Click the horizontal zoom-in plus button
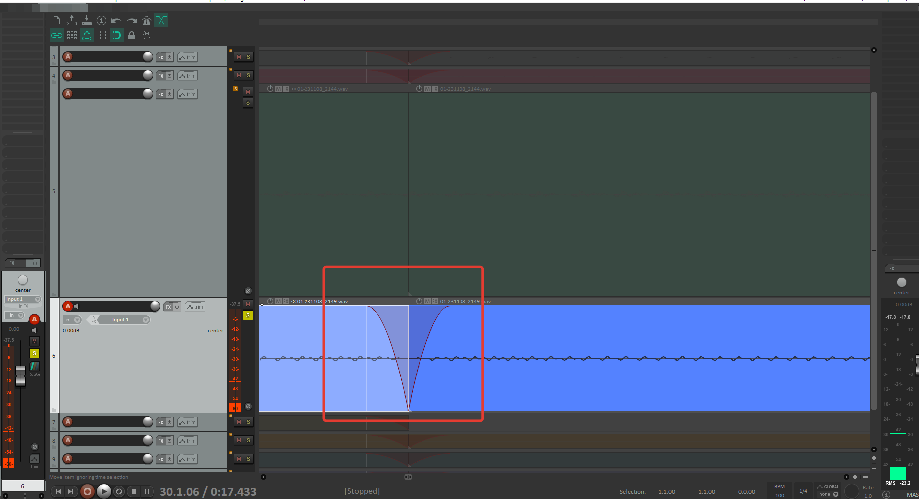 (x=855, y=477)
